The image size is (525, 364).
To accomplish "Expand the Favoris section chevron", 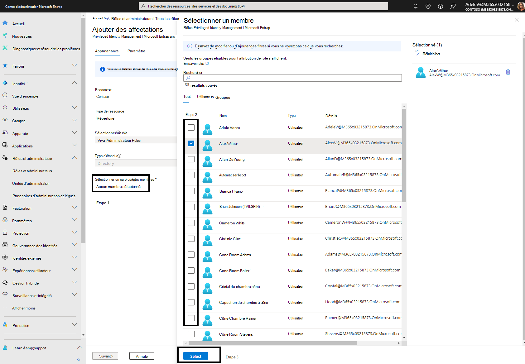I will point(75,65).
